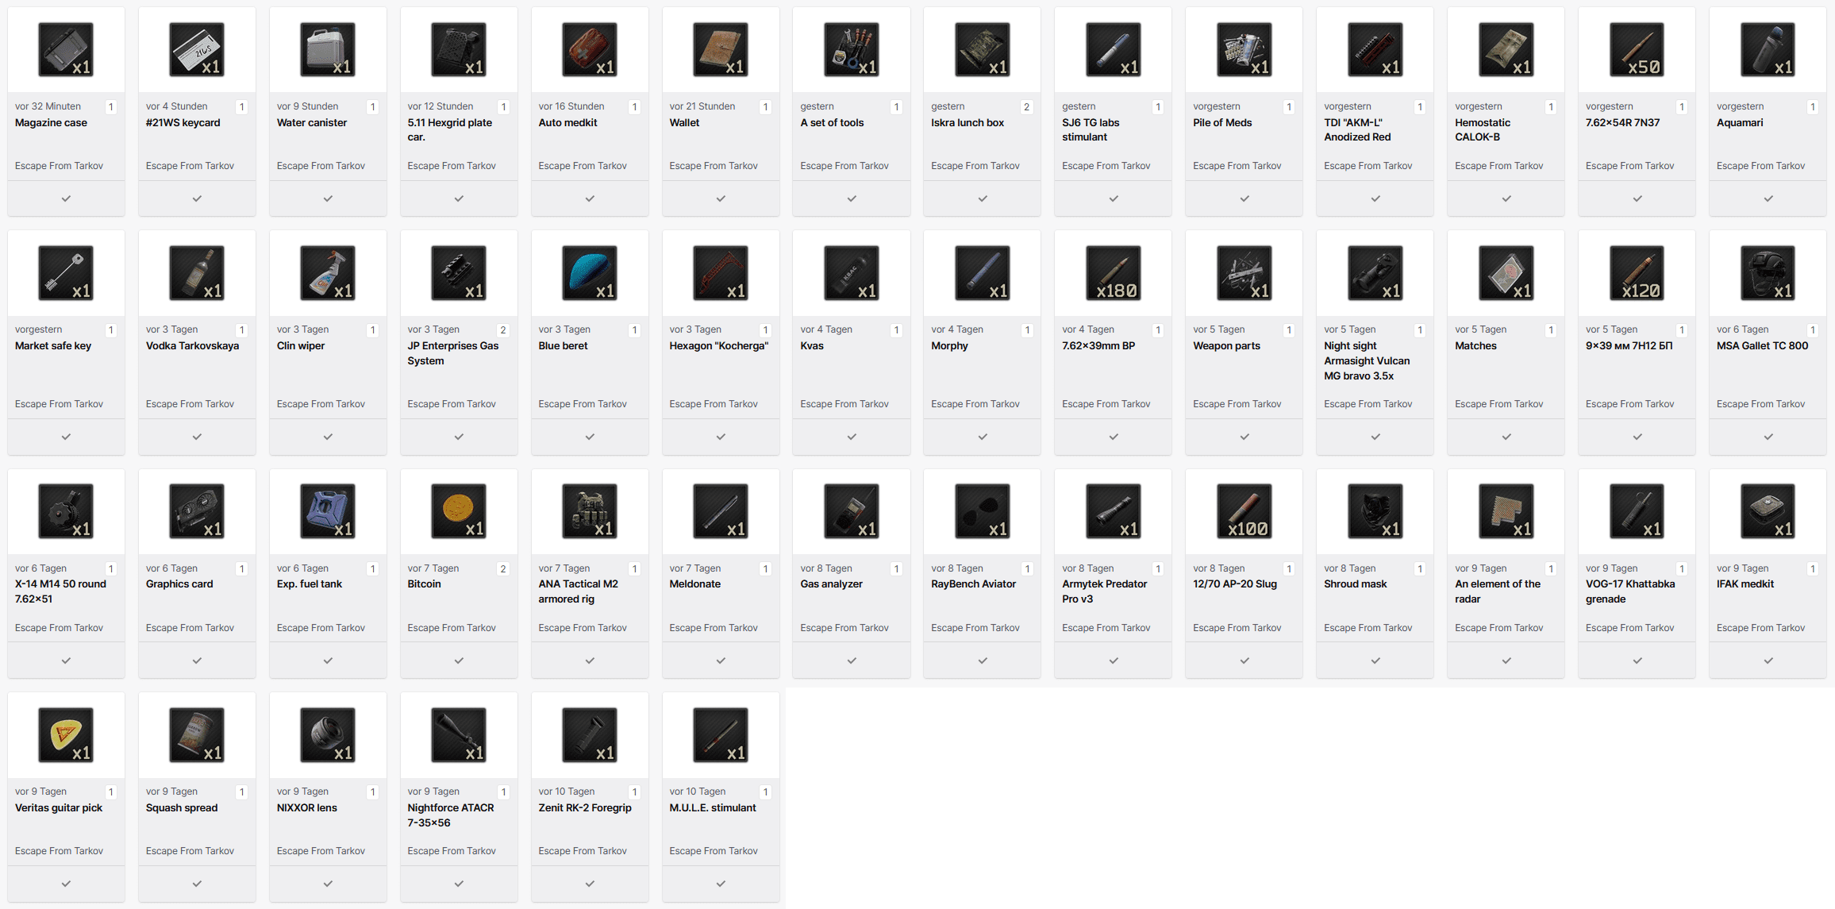1835x909 pixels.
Task: Click the Iskra lunch box image
Action: pos(983,49)
